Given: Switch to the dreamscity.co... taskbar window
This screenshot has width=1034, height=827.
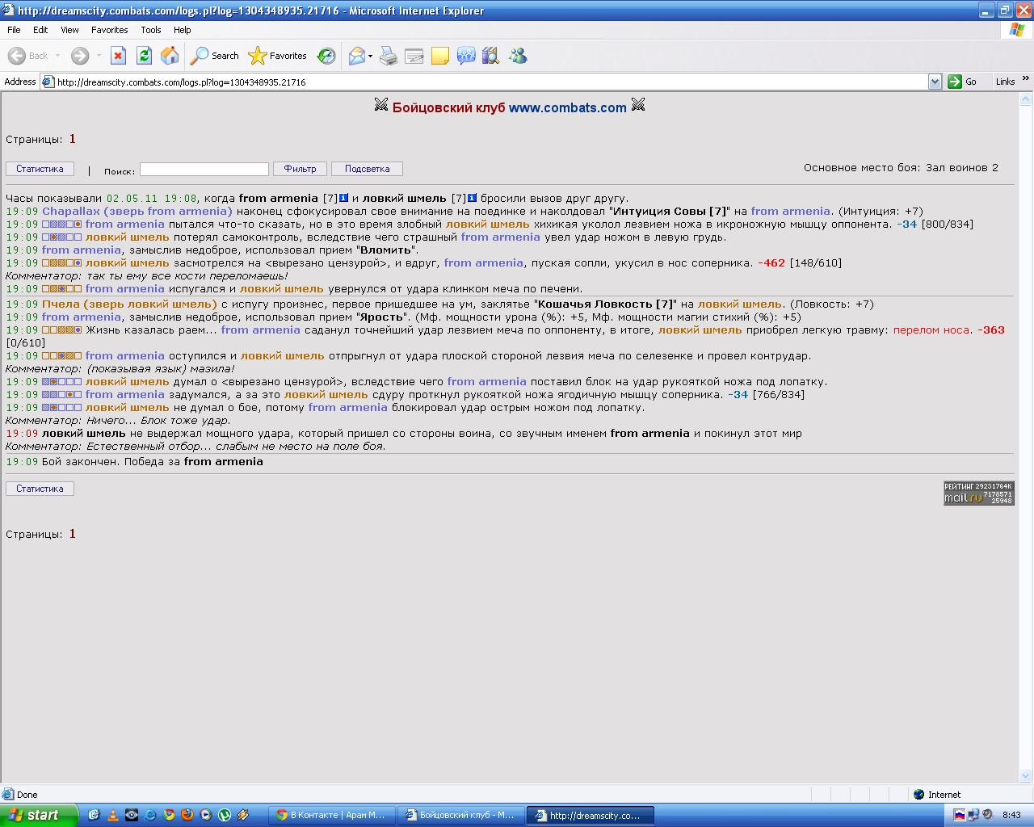Looking at the screenshot, I should click(590, 815).
